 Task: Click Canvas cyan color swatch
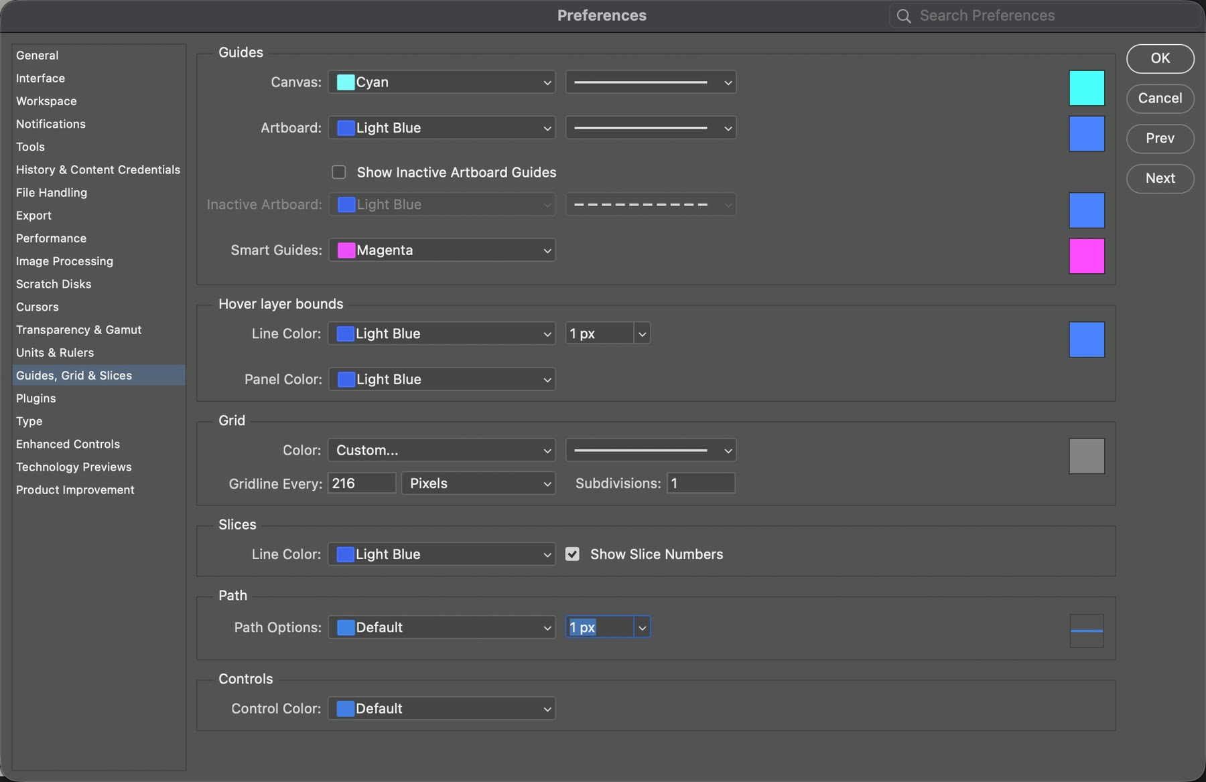click(x=1087, y=88)
